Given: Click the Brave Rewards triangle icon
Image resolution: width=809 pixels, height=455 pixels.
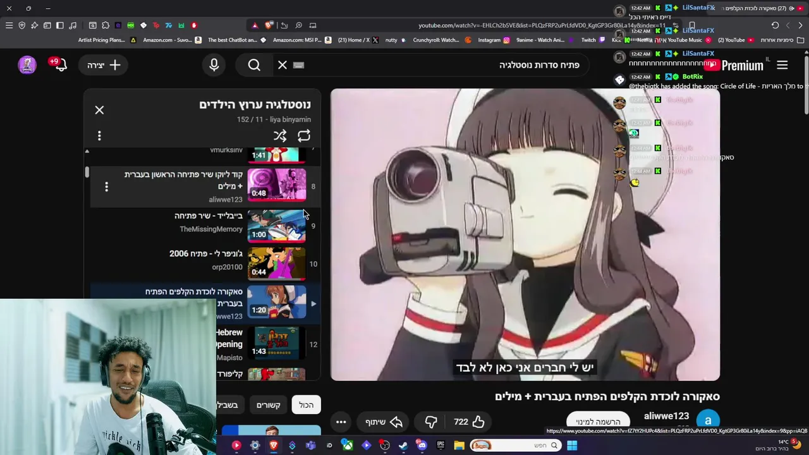Looking at the screenshot, I should tap(255, 25).
